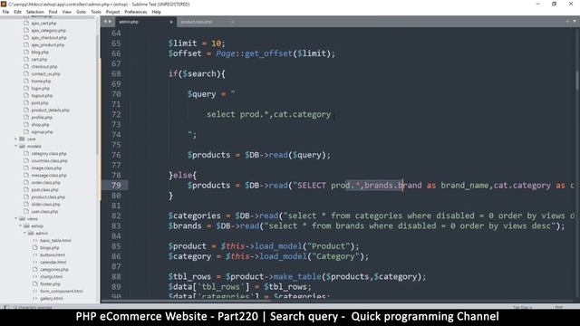Click the file icon beside blogs.php
Screen dimensions: 580x326
[x=35, y=247]
